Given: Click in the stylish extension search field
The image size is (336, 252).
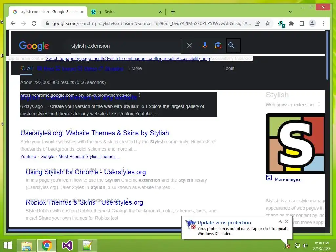Looking at the screenshot, I should coord(125,46).
